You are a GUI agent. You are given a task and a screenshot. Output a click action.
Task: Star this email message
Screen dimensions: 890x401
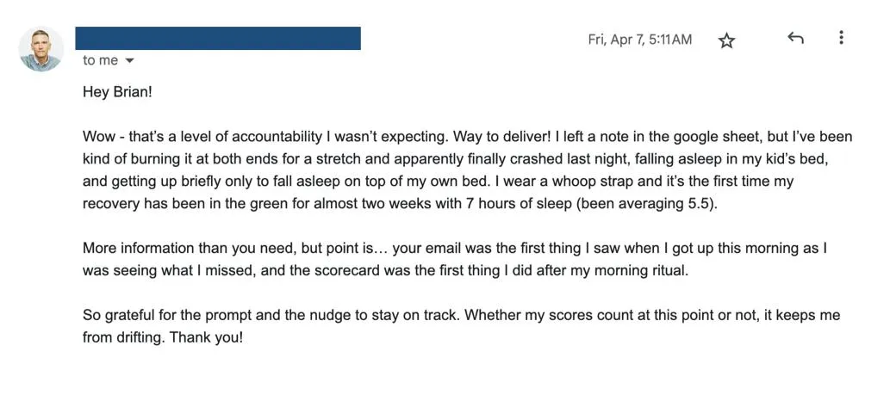coord(726,40)
